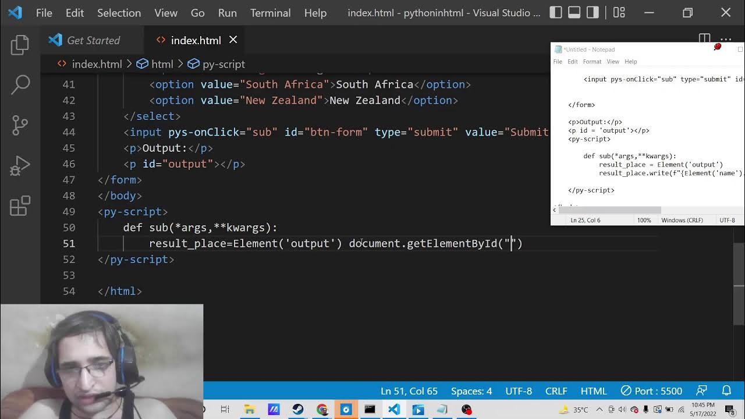The image size is (745, 419).
Task: Switch to the Get Started tab
Action: tap(93, 40)
